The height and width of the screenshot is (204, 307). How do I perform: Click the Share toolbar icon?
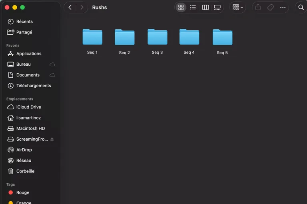[x=258, y=8]
